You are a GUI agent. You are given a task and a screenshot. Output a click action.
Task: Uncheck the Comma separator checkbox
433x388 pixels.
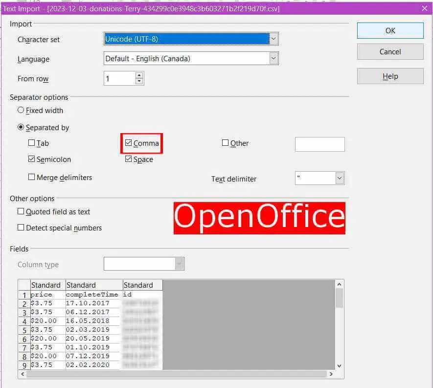pyautogui.click(x=128, y=143)
